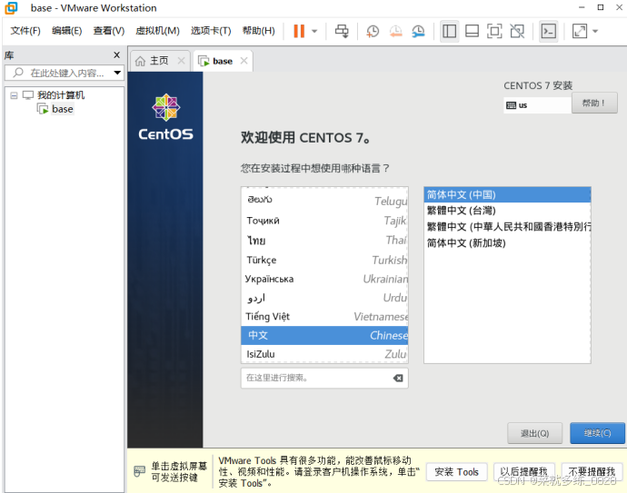This screenshot has width=627, height=493.
Task: Open the console view icon
Action: tap(548, 31)
